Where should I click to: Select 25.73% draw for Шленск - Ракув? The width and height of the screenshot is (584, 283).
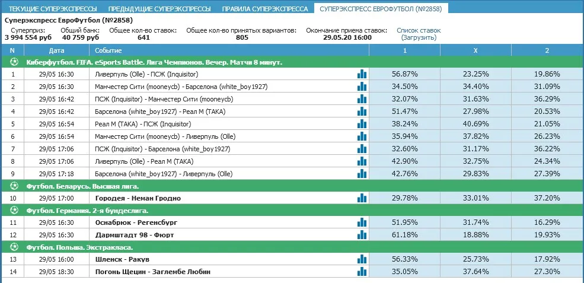point(476,259)
